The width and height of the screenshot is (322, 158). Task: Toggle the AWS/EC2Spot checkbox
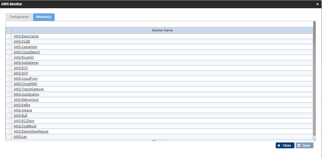coord(9,121)
